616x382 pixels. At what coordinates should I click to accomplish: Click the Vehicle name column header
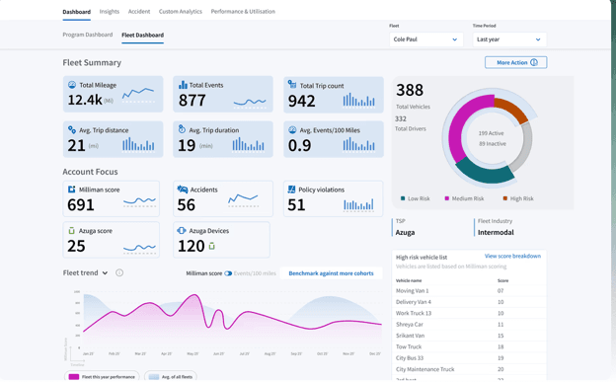point(409,280)
